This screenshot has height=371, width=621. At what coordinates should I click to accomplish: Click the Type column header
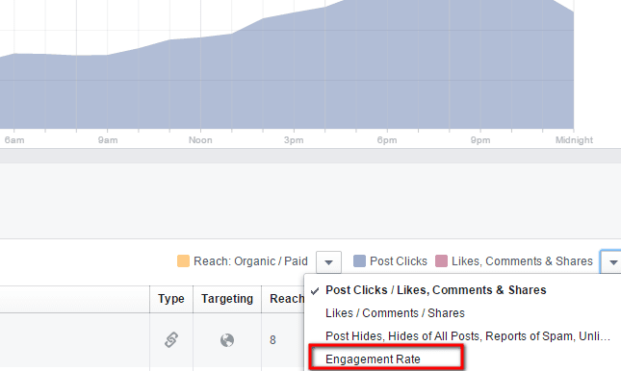(x=171, y=299)
